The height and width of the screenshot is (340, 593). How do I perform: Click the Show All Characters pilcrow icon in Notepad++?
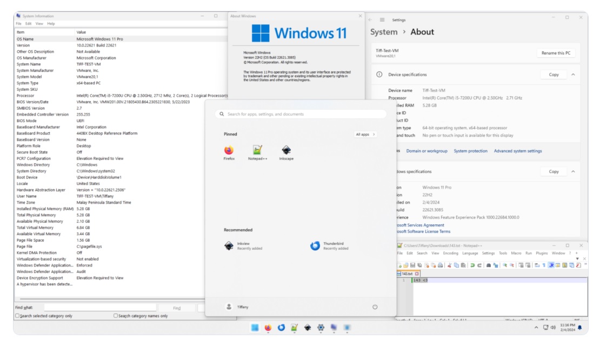tap(544, 265)
